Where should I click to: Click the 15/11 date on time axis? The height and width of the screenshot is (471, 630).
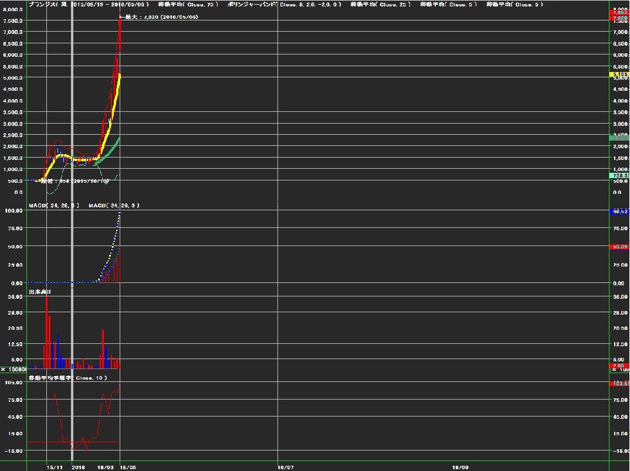point(54,467)
